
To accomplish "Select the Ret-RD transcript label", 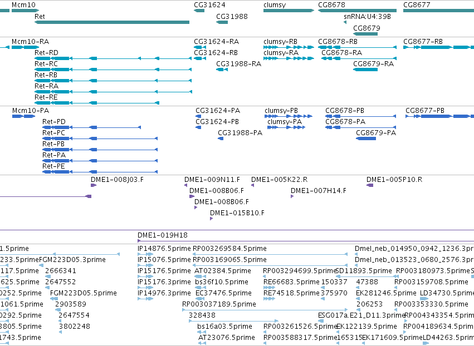I will (46, 52).
